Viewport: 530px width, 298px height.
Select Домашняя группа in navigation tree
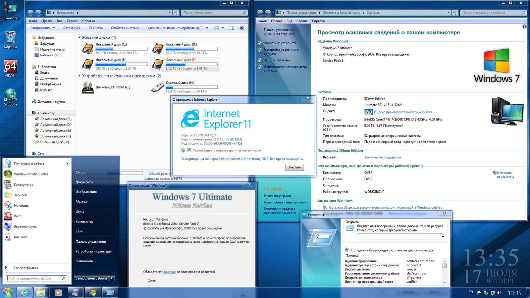pyautogui.click(x=51, y=102)
